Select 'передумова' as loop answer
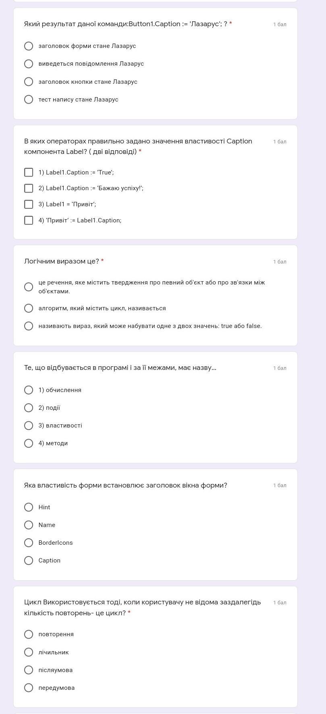This screenshot has width=326, height=714. 29,688
